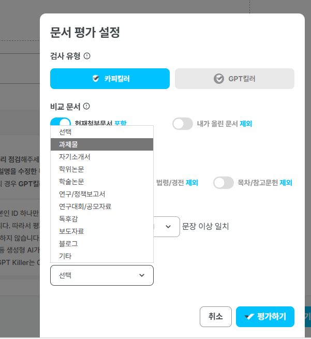This screenshot has width=311, height=339.
Task: Select the 카피킬러 inspection type button
Action: 110,79
